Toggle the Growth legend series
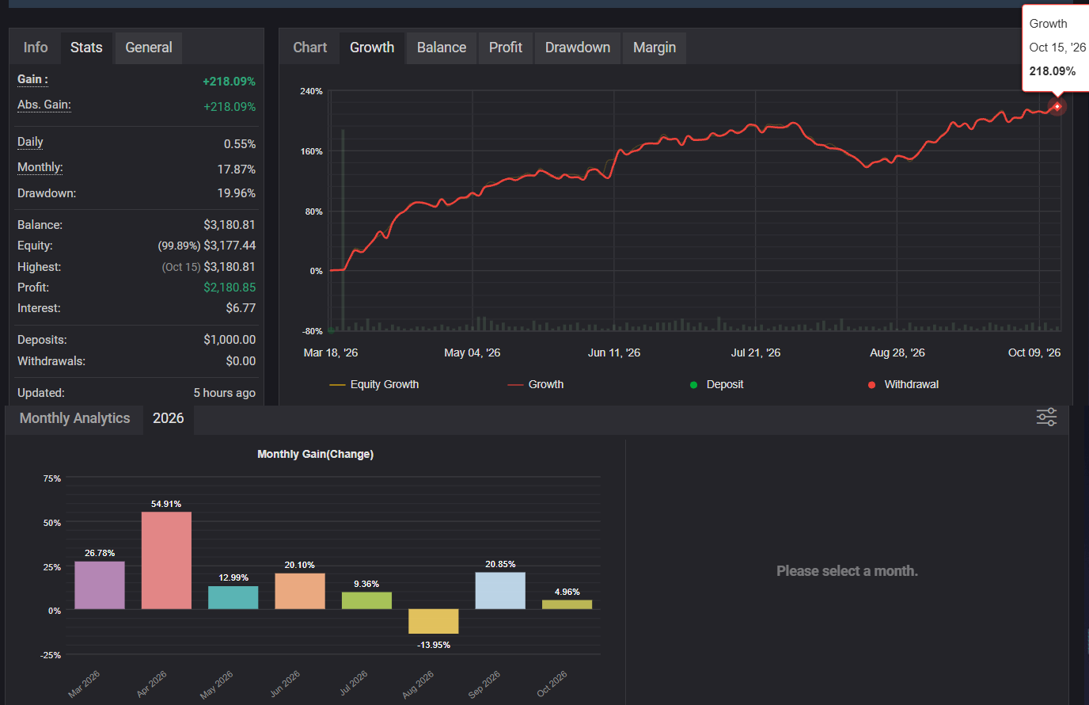Screen dimensions: 1089x705 pos(536,384)
